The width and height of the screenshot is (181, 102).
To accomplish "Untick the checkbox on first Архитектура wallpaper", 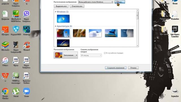I will (x=57, y=30).
